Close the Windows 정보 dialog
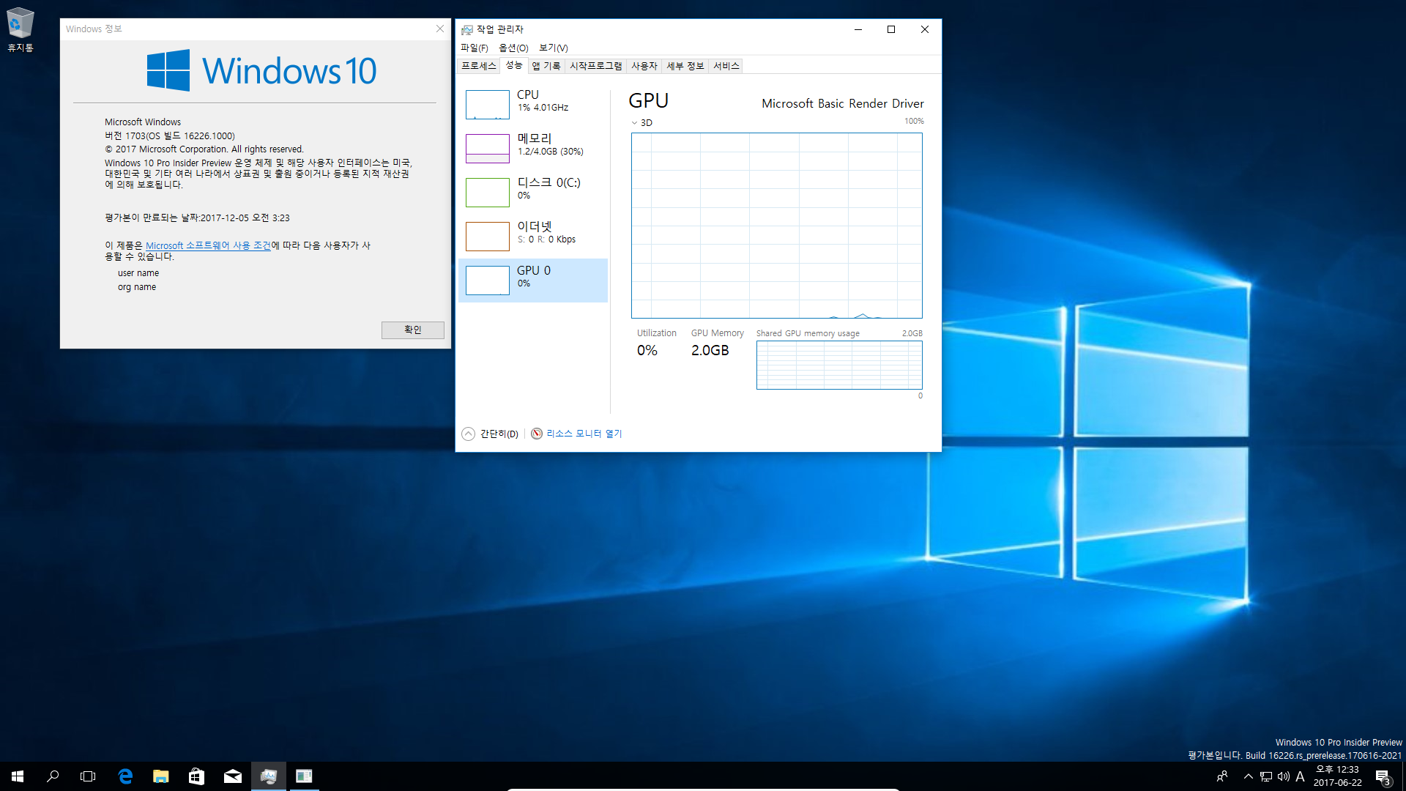 (440, 29)
